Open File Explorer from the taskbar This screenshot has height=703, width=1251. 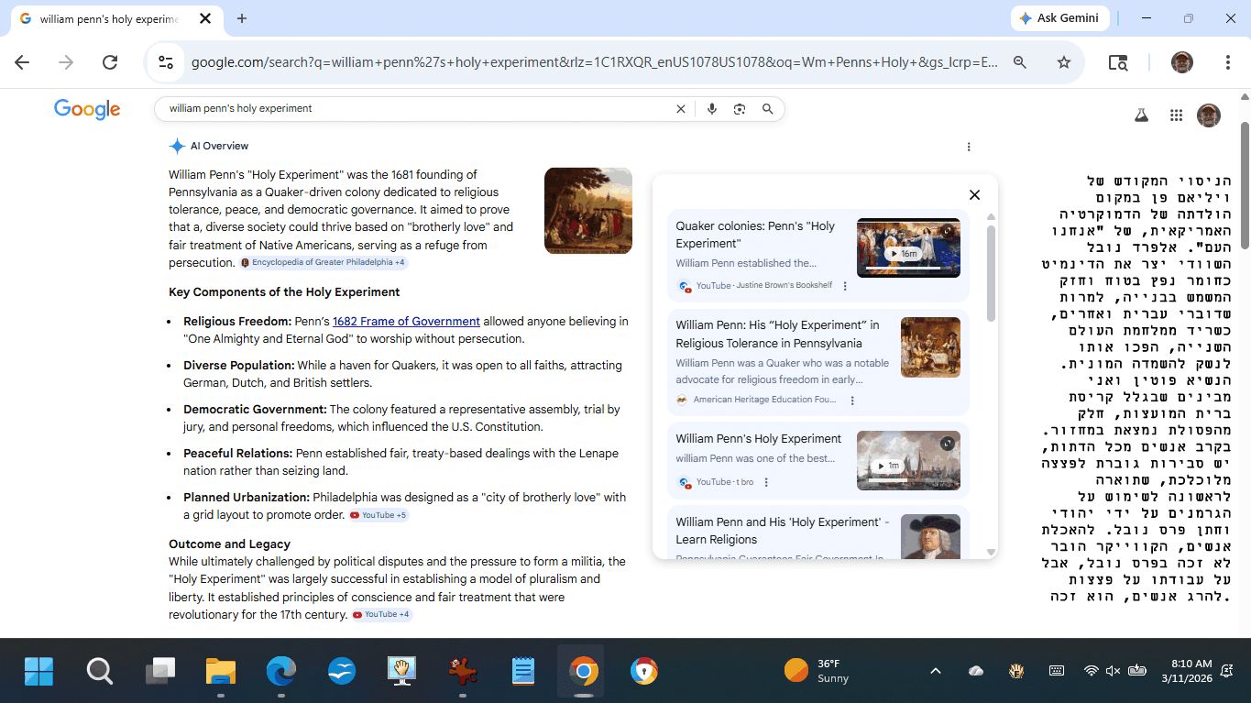pyautogui.click(x=221, y=672)
